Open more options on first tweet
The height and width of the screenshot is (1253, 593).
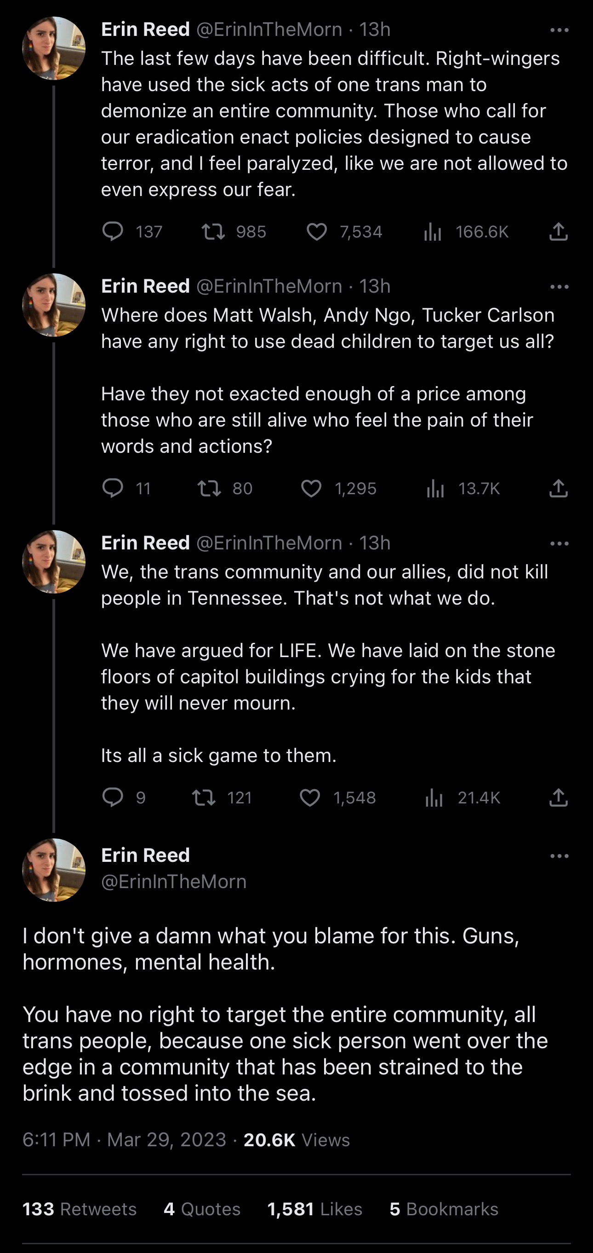pyautogui.click(x=559, y=30)
